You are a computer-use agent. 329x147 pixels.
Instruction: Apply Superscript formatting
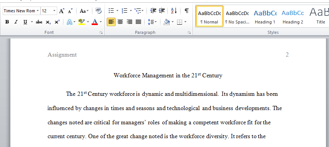tap(57, 22)
